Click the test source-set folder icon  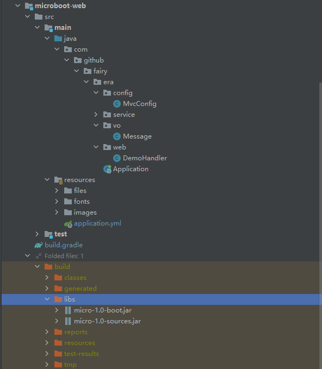click(48, 234)
